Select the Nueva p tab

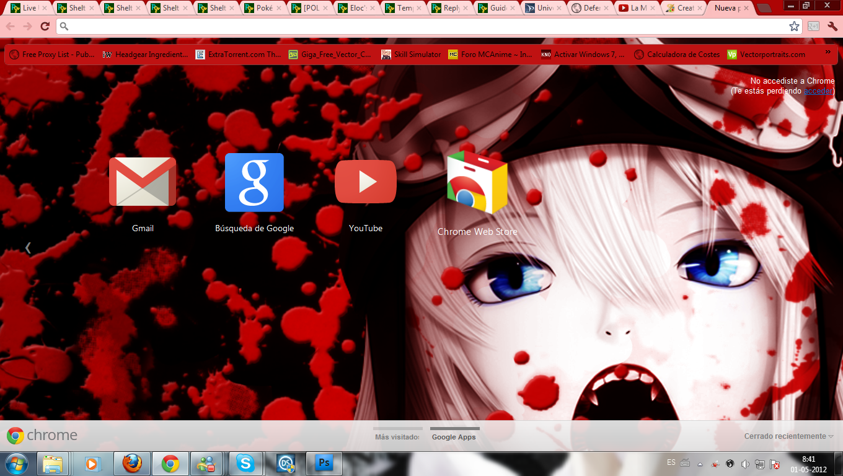click(x=731, y=8)
